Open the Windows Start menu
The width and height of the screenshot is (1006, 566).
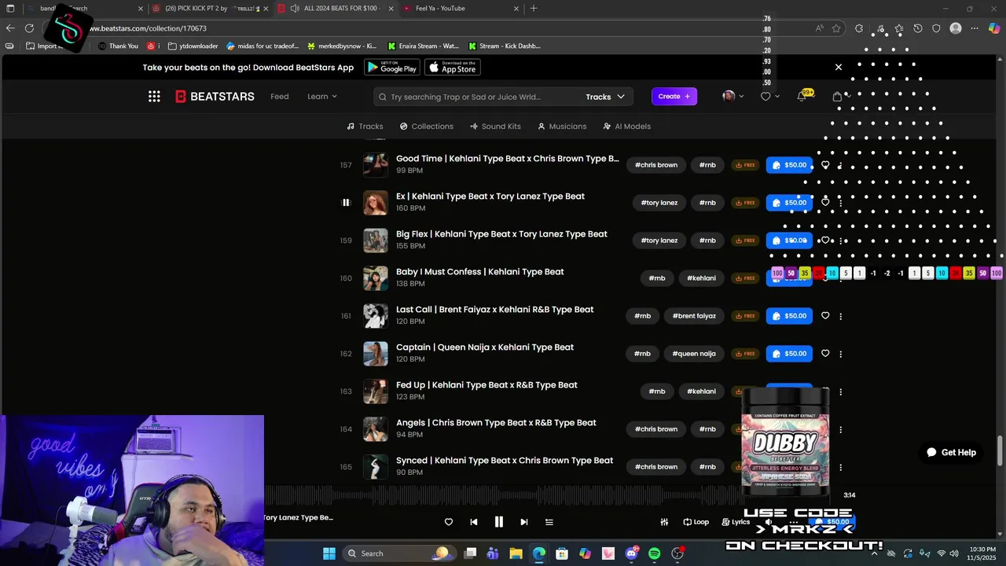329,553
